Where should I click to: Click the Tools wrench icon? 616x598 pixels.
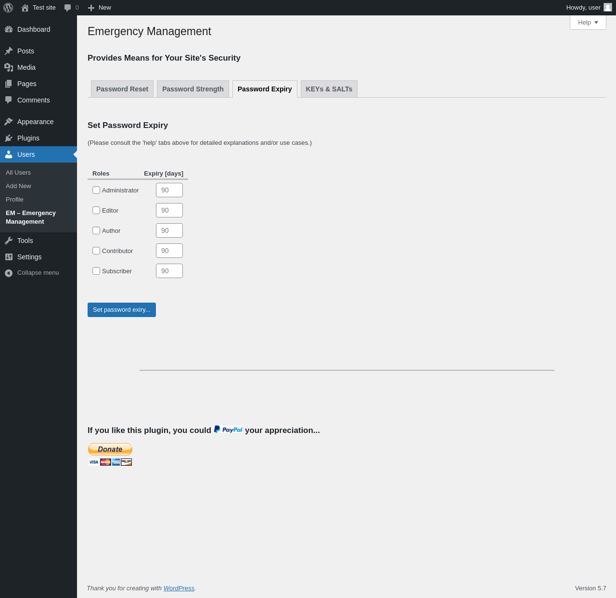coord(9,241)
